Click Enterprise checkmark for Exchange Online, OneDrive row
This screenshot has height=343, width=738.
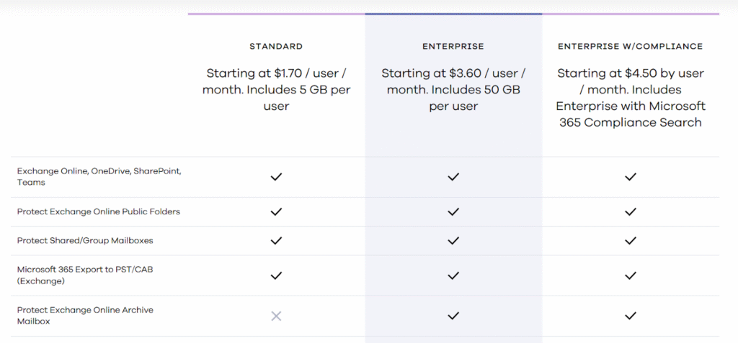pos(453,177)
